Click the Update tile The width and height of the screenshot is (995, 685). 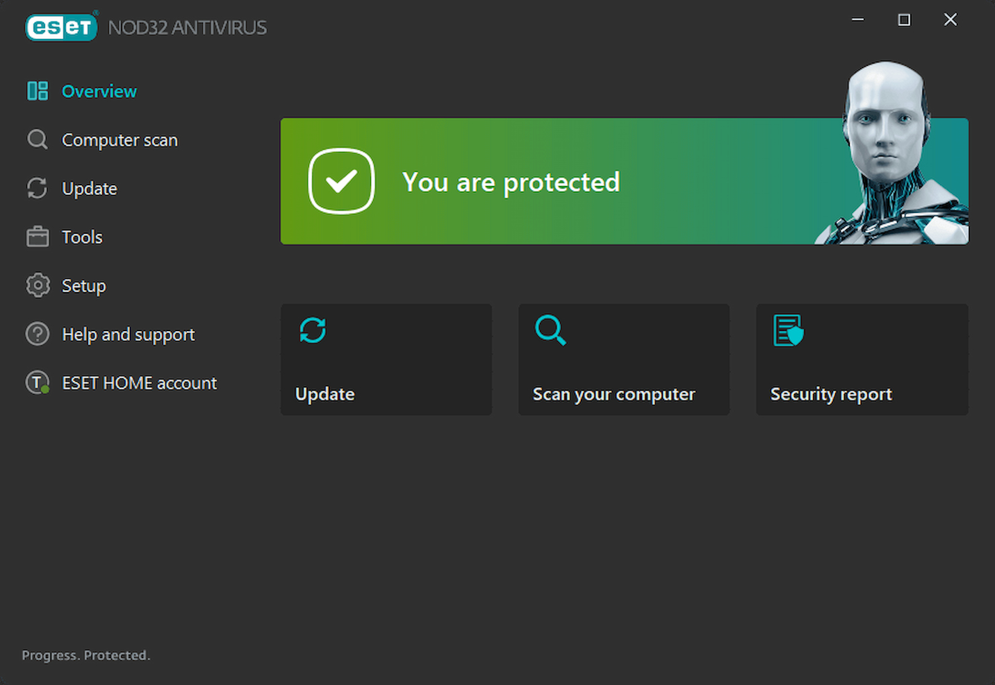tap(386, 359)
